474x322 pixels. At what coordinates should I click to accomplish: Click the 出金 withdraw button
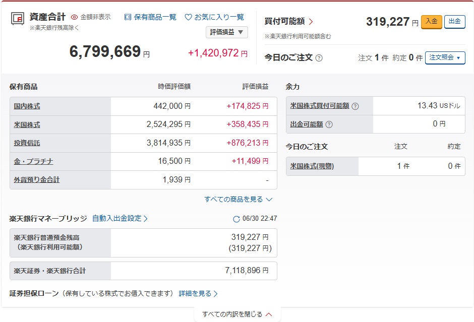click(455, 22)
